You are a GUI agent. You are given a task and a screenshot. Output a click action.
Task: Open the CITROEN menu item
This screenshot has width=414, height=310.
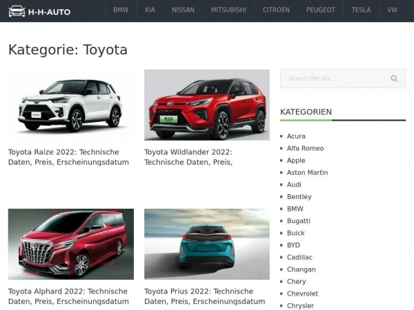point(276,10)
